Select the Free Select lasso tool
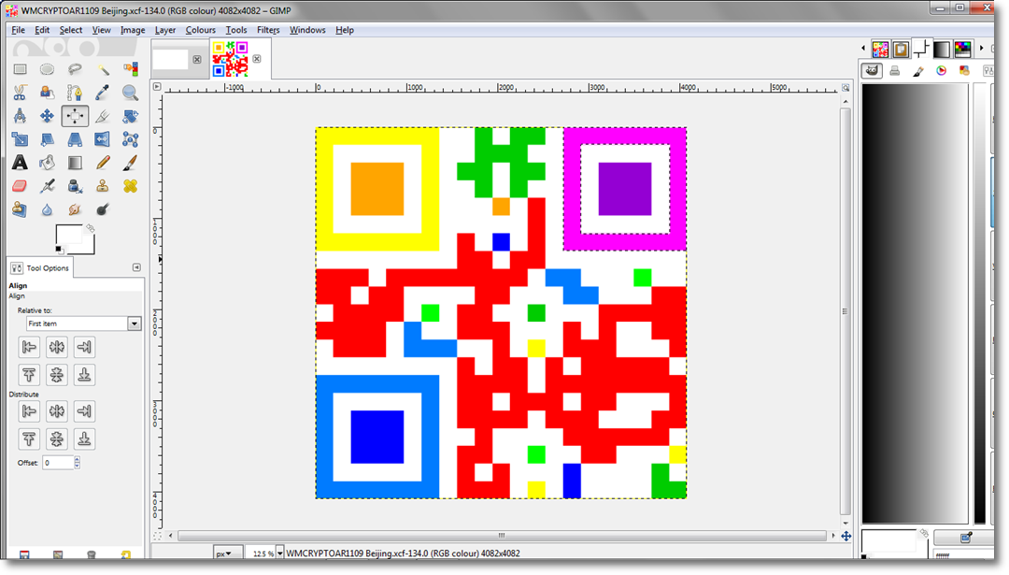 coord(75,69)
